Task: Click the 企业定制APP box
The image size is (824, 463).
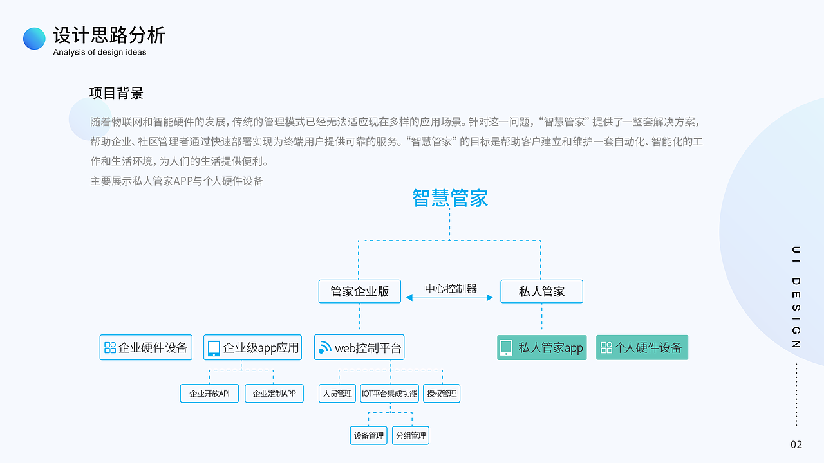Action: pos(274,394)
